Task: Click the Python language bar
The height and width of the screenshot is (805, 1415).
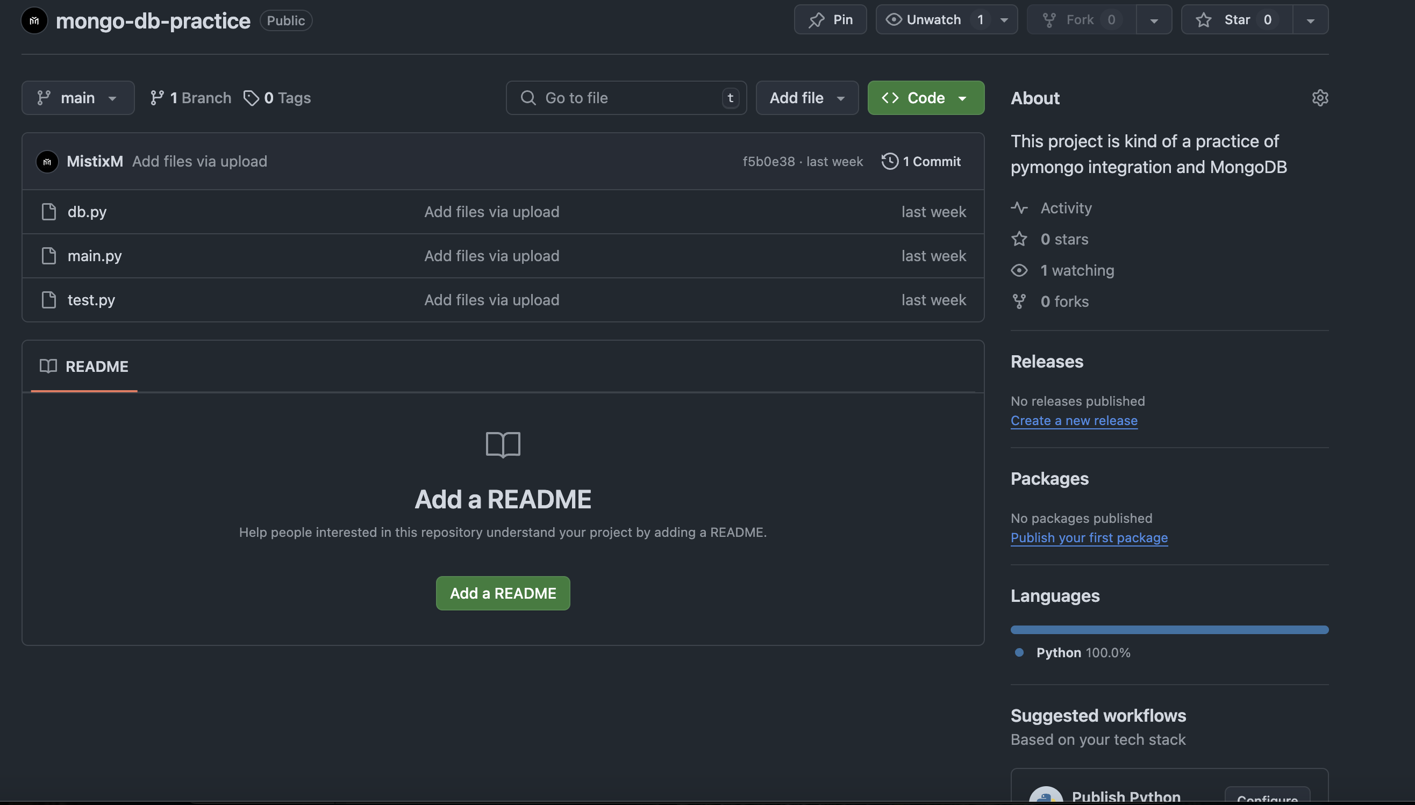Action: pyautogui.click(x=1169, y=630)
